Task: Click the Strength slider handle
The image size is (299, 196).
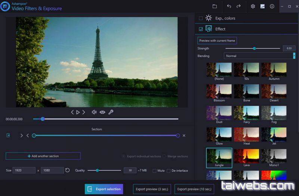Action: coord(254,48)
